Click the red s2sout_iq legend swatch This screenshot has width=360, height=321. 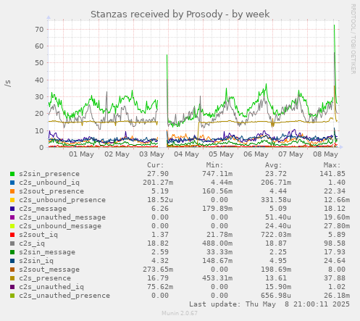(x=12, y=235)
